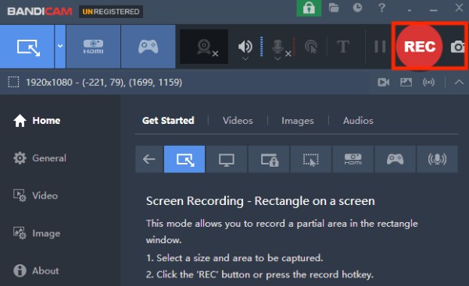
Task: Switch to HDMI device recording mode
Action: [x=93, y=47]
